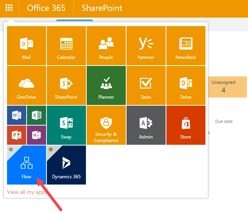Open the Sway tile

click(66, 125)
